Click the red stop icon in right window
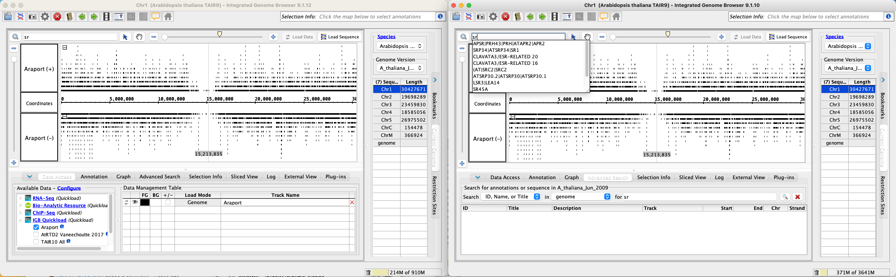896x277 pixels. (x=505, y=16)
